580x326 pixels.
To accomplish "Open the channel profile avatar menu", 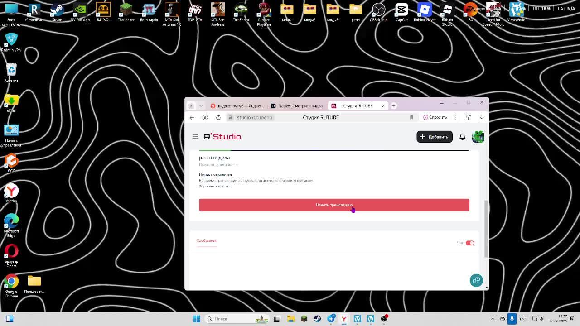I will 478,137.
